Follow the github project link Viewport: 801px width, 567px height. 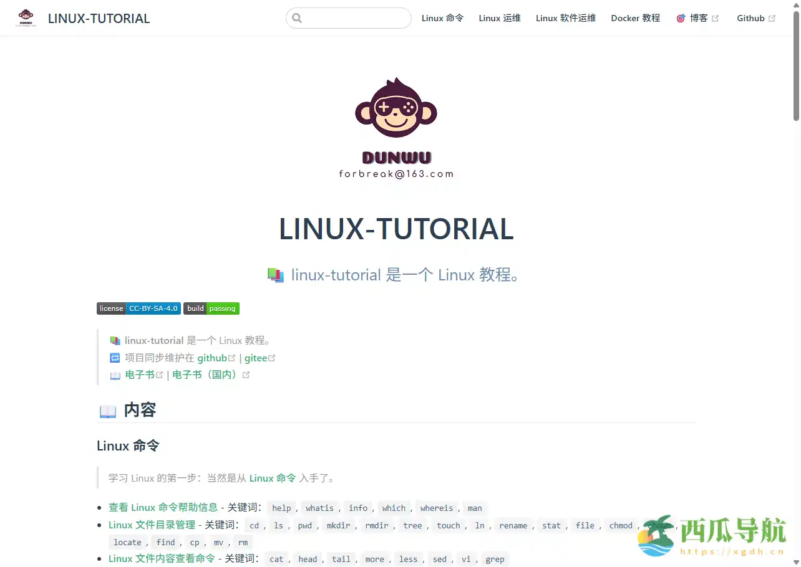coord(213,358)
